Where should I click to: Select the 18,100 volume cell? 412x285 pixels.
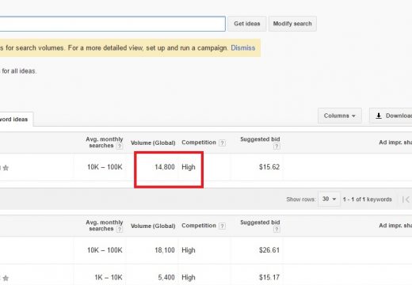coord(165,250)
